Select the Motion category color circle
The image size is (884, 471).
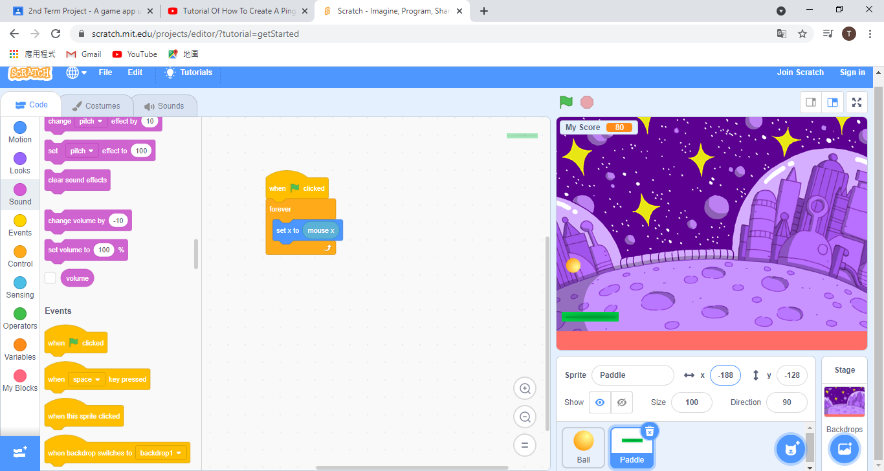pos(20,127)
